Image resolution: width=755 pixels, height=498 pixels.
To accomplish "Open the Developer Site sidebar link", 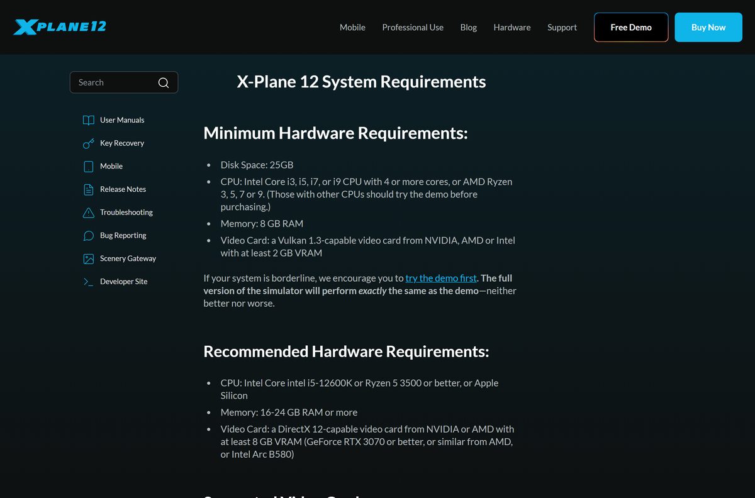I will [x=124, y=282].
